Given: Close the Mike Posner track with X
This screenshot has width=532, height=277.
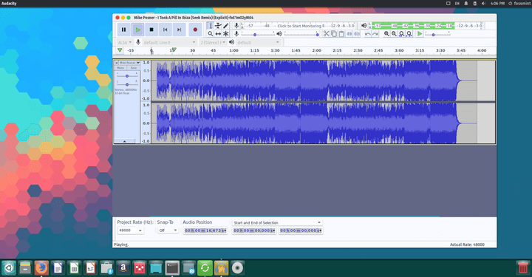Looking at the screenshot, I should (x=117, y=63).
